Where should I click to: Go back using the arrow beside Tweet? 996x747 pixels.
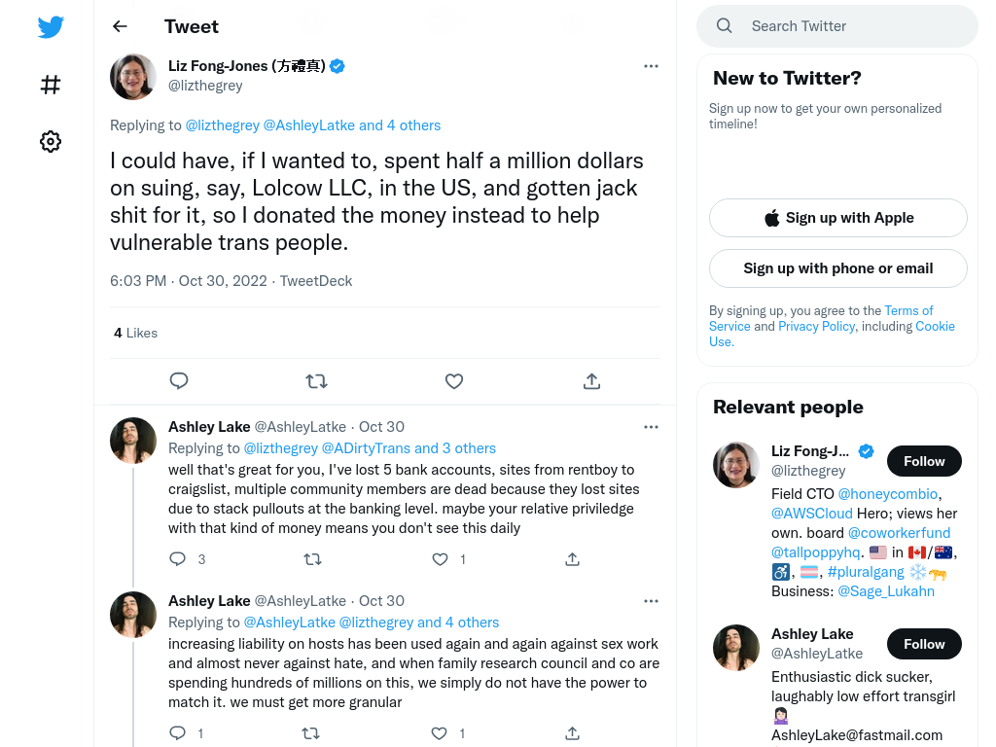coord(120,26)
